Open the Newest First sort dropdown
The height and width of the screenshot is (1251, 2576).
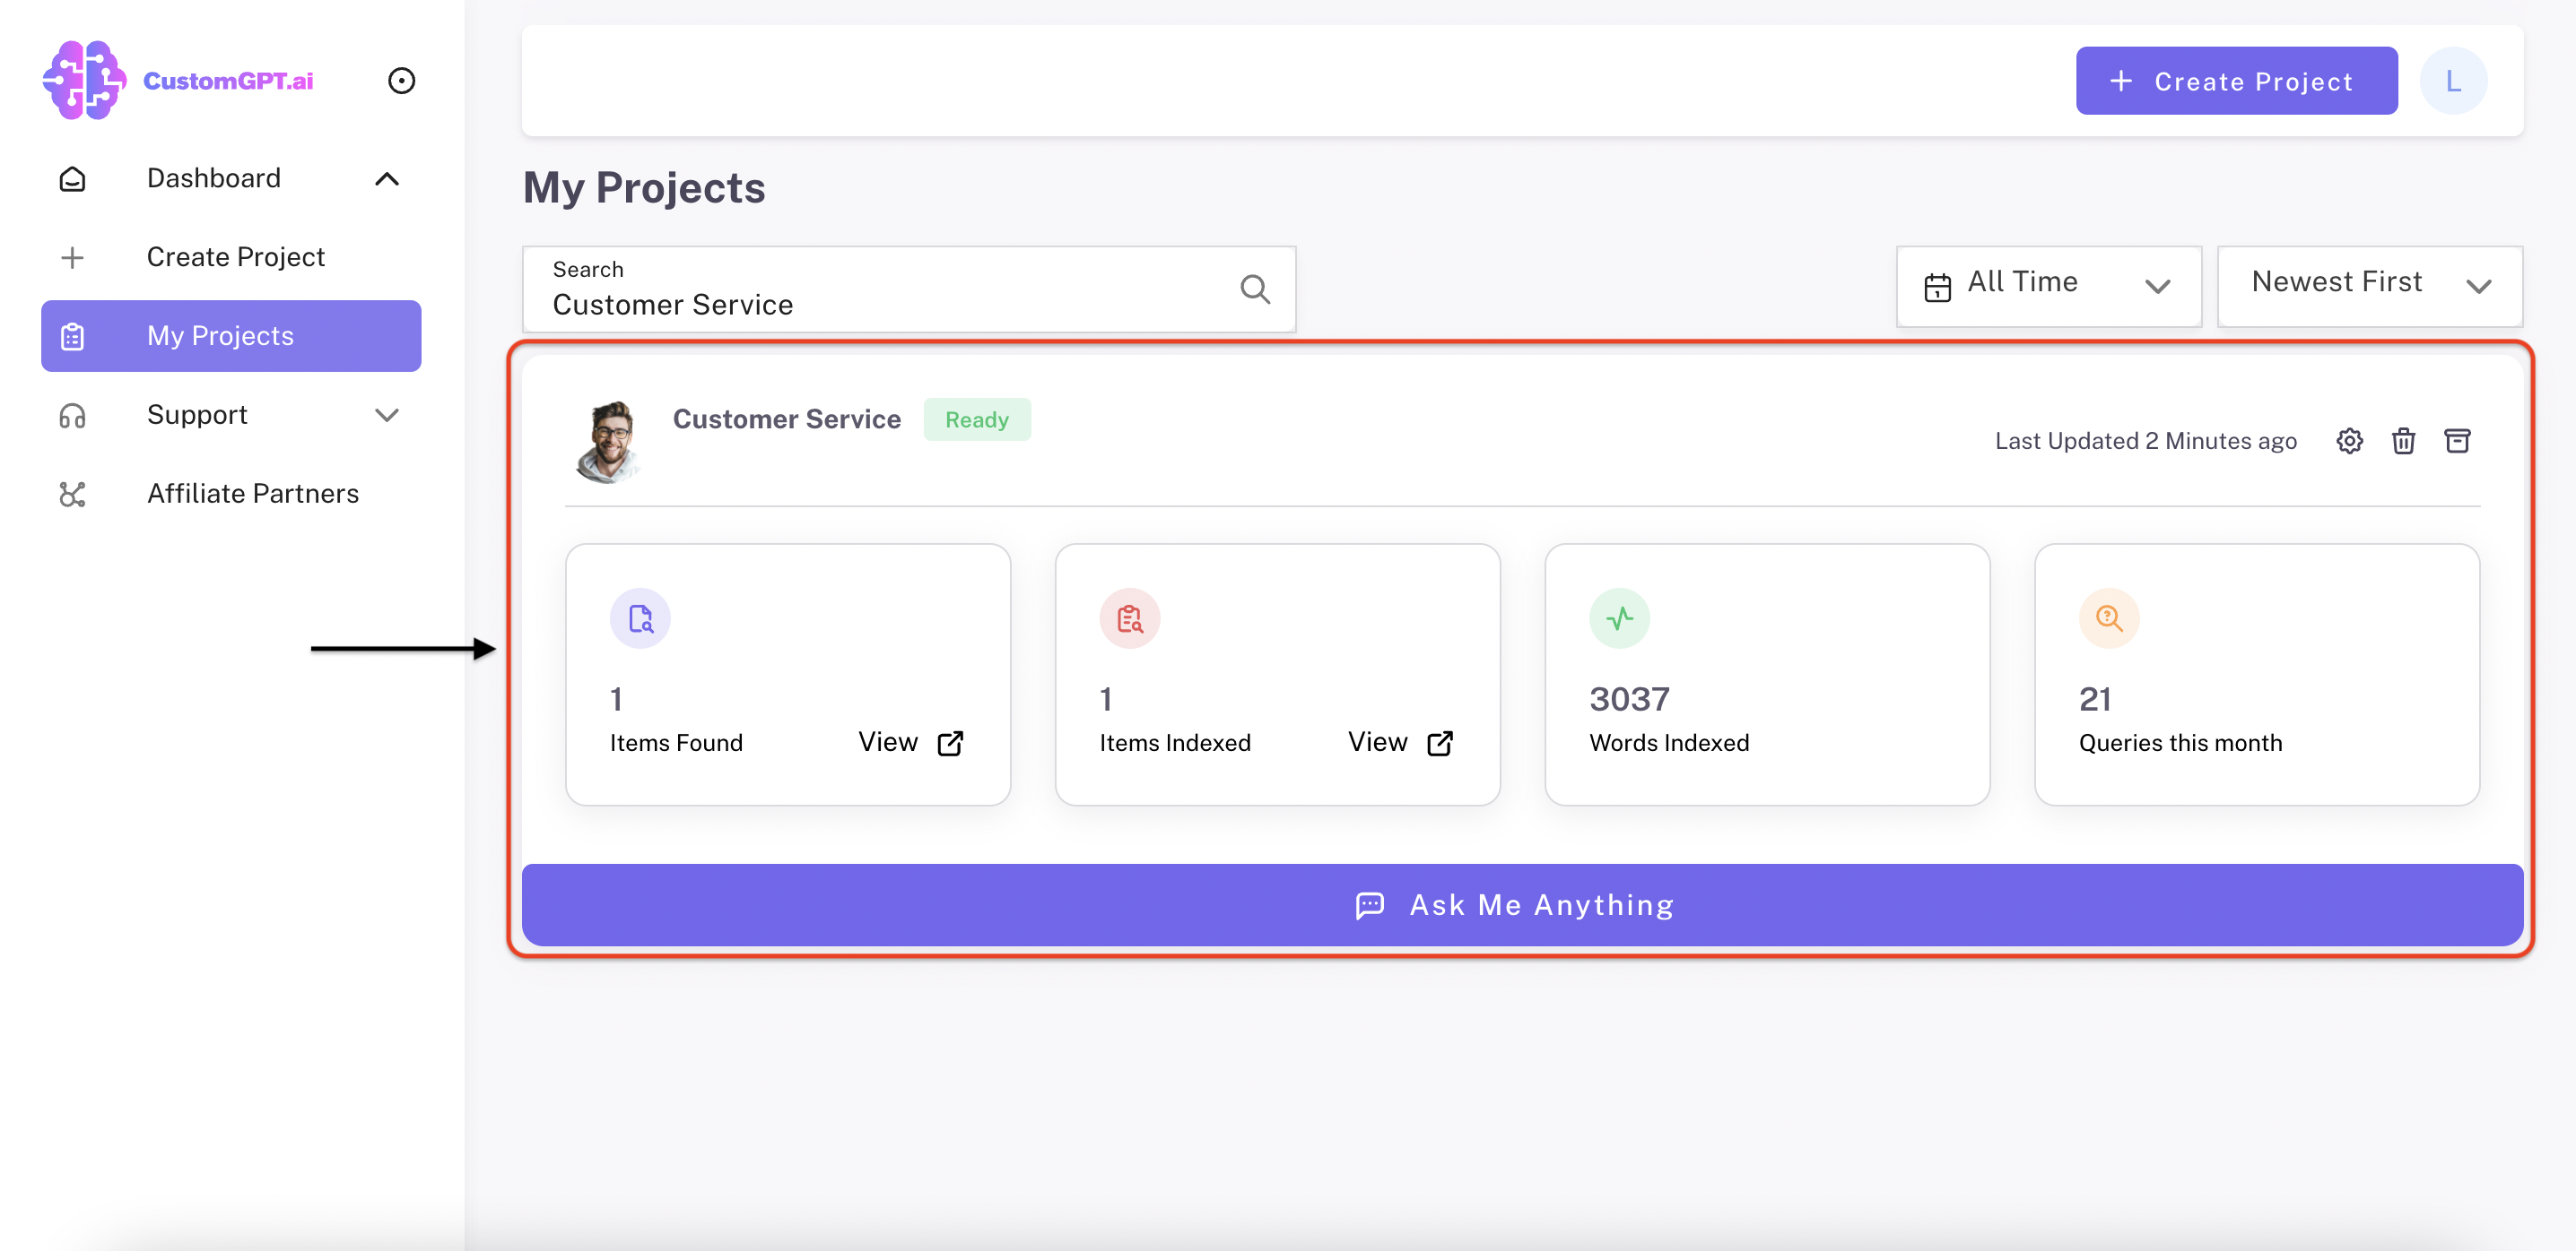tap(2369, 286)
